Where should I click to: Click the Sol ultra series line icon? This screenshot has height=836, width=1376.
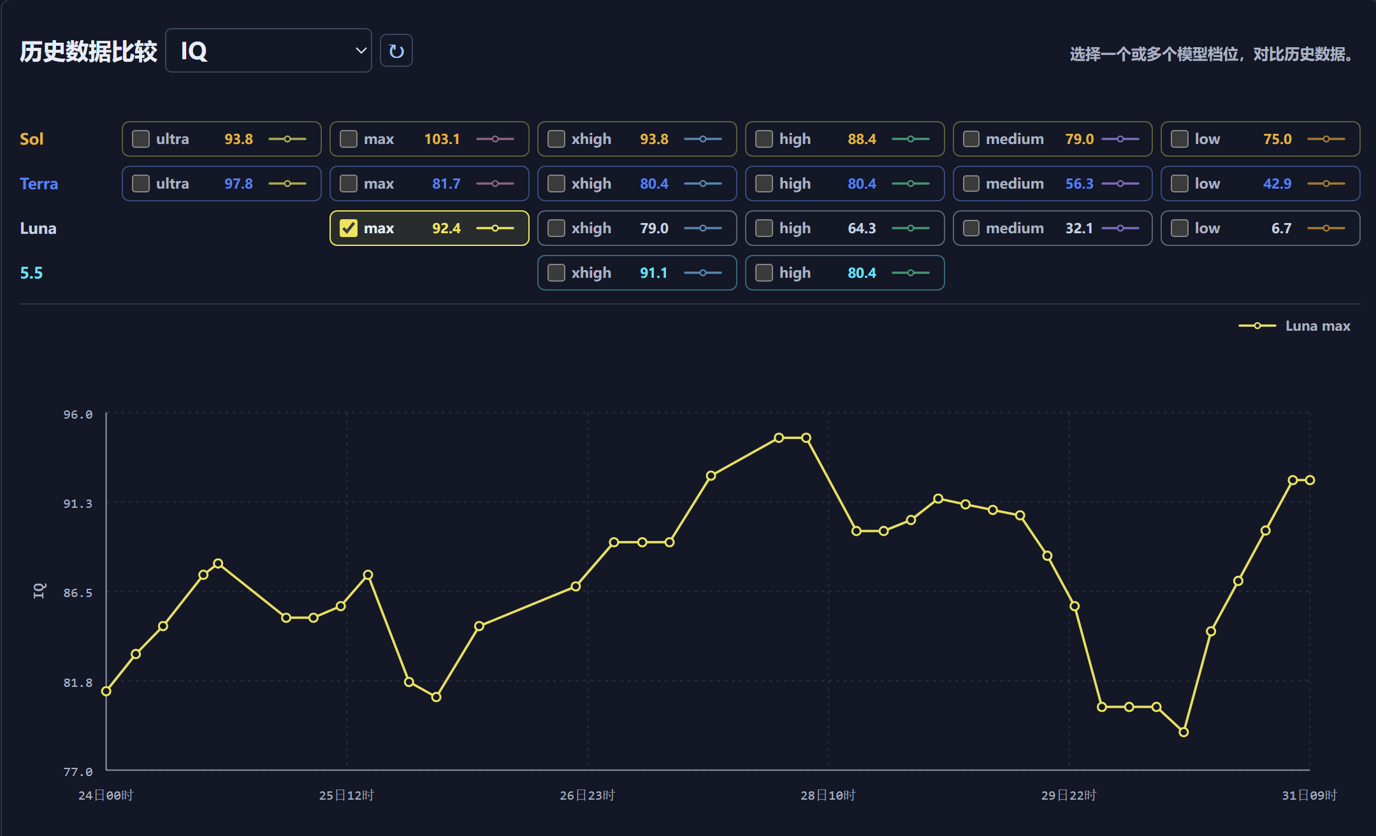point(287,139)
